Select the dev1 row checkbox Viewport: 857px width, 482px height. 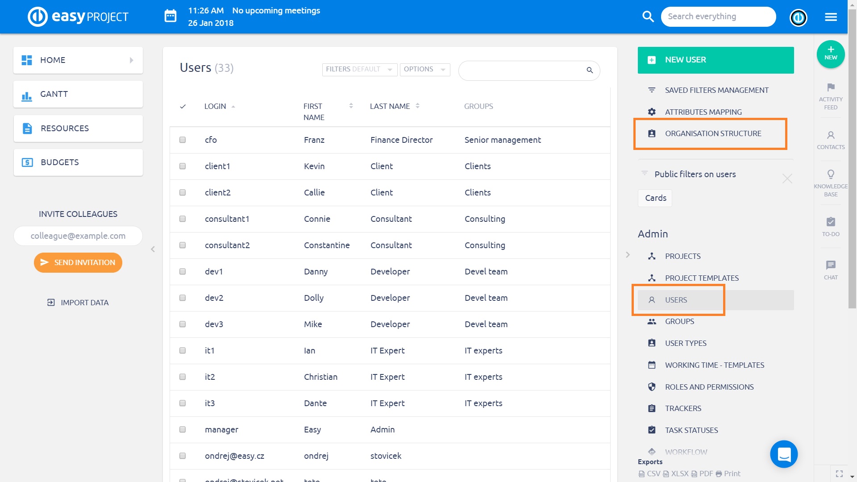[x=183, y=272]
